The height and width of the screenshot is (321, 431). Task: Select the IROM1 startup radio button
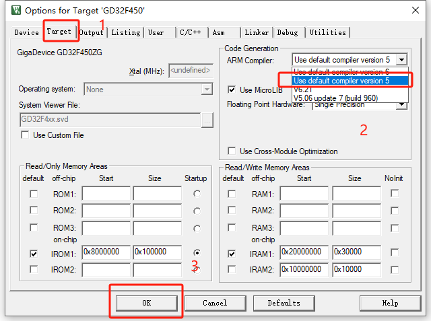(x=196, y=254)
